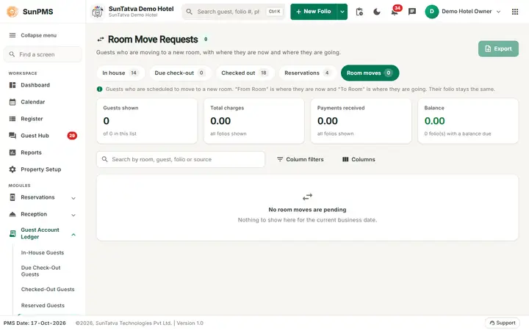
Task: Create a New Folio
Action: (314, 12)
